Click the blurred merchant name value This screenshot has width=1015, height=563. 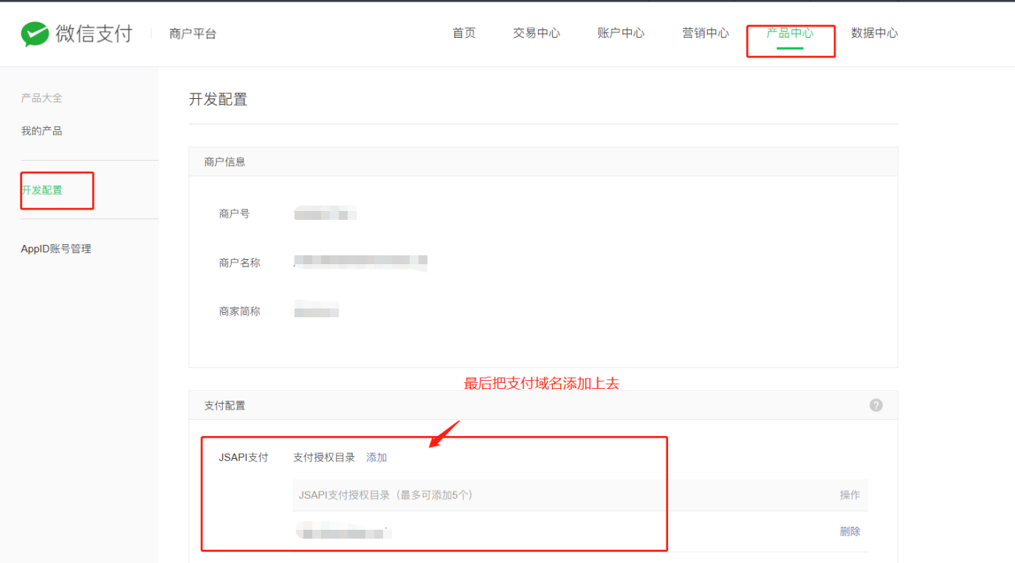coord(360,261)
